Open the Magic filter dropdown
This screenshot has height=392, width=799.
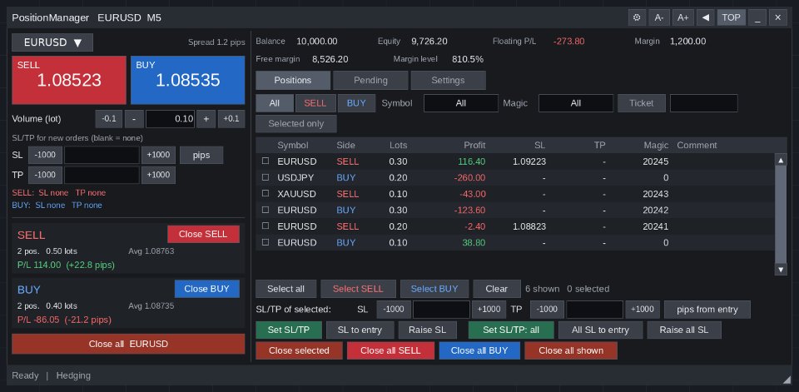pyautogui.click(x=576, y=103)
